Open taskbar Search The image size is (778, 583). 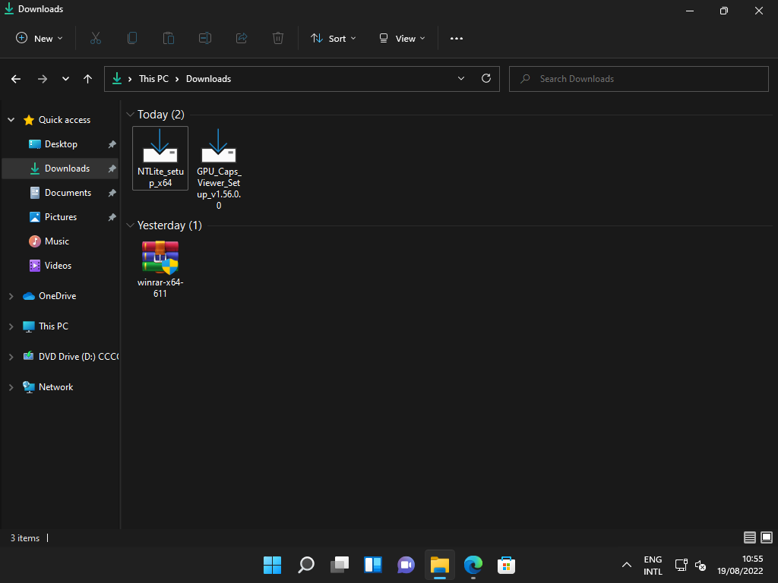[x=305, y=565]
